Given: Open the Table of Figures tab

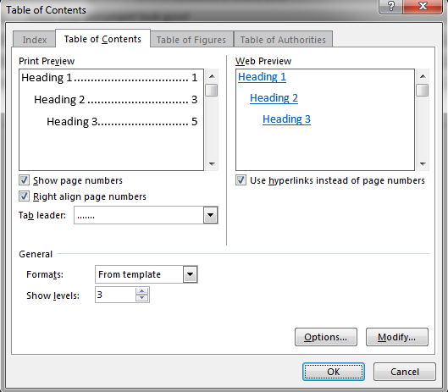Looking at the screenshot, I should pos(191,40).
